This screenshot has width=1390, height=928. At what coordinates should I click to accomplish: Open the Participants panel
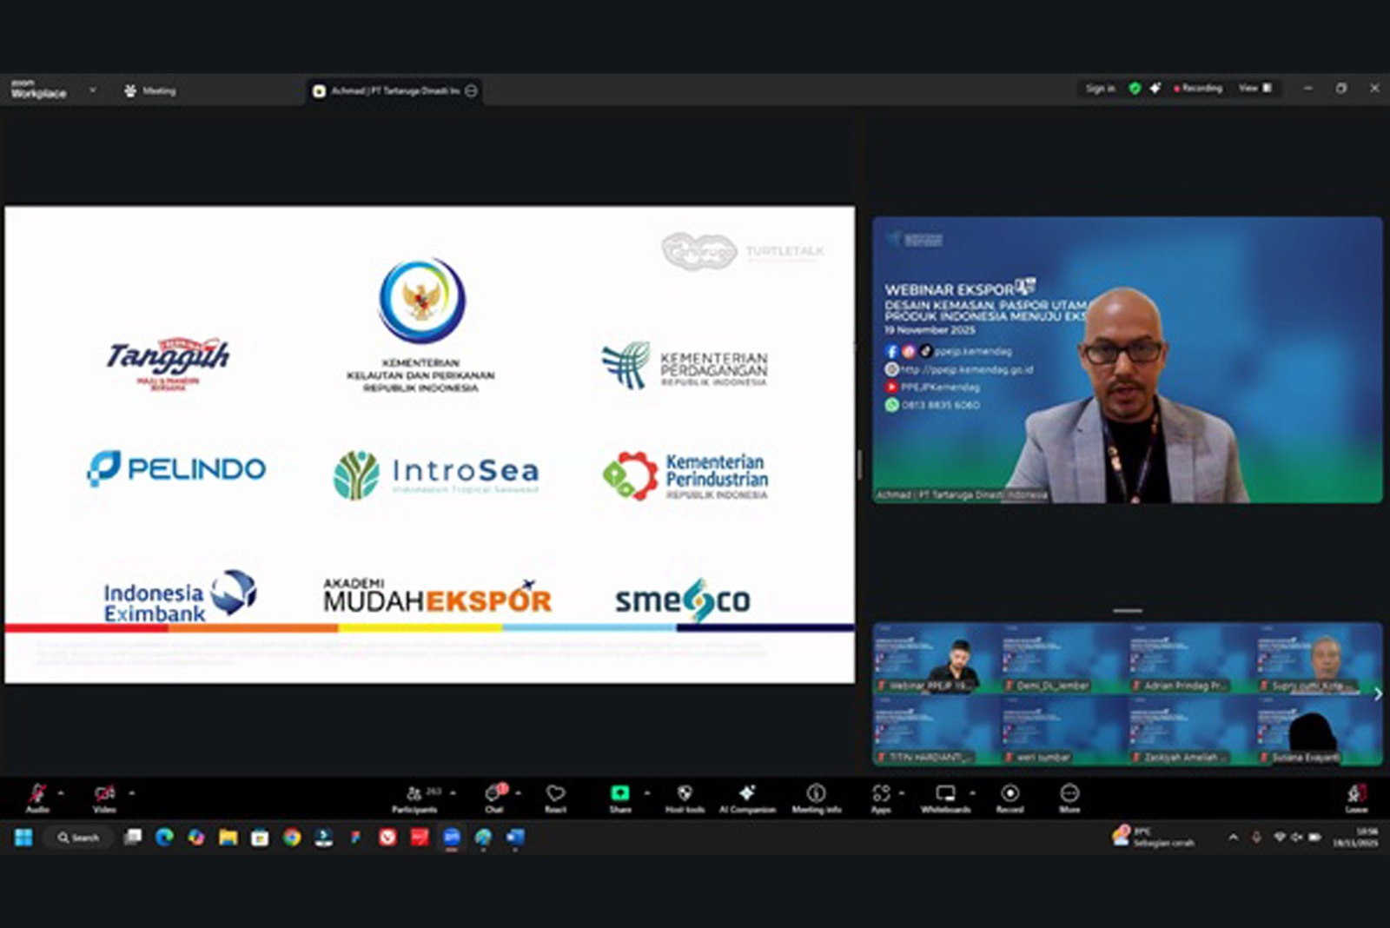[415, 796]
